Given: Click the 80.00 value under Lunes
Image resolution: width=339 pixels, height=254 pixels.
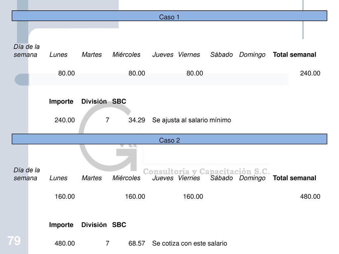Looking at the screenshot, I should [66, 73].
